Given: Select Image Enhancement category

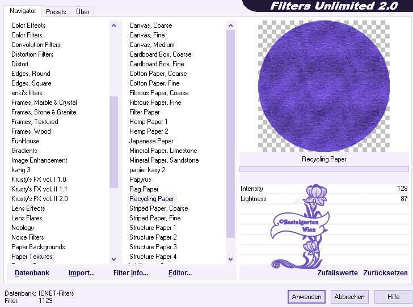Looking at the screenshot, I should [x=39, y=160].
